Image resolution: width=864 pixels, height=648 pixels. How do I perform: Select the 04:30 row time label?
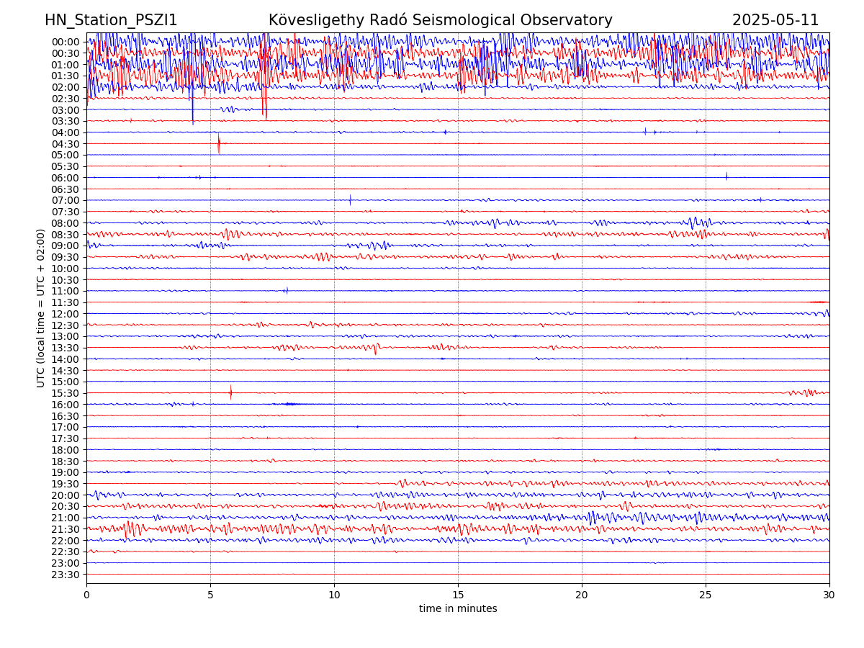click(66, 144)
